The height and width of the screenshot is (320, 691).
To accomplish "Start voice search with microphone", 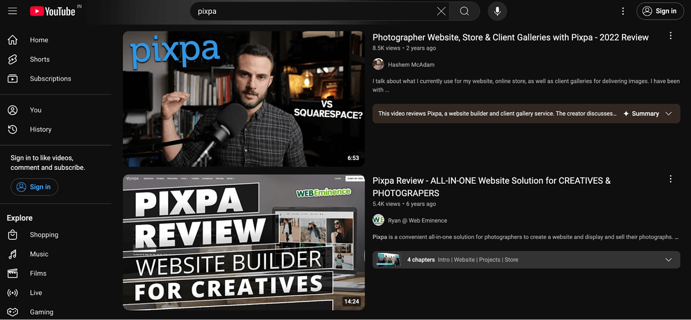I will (498, 11).
